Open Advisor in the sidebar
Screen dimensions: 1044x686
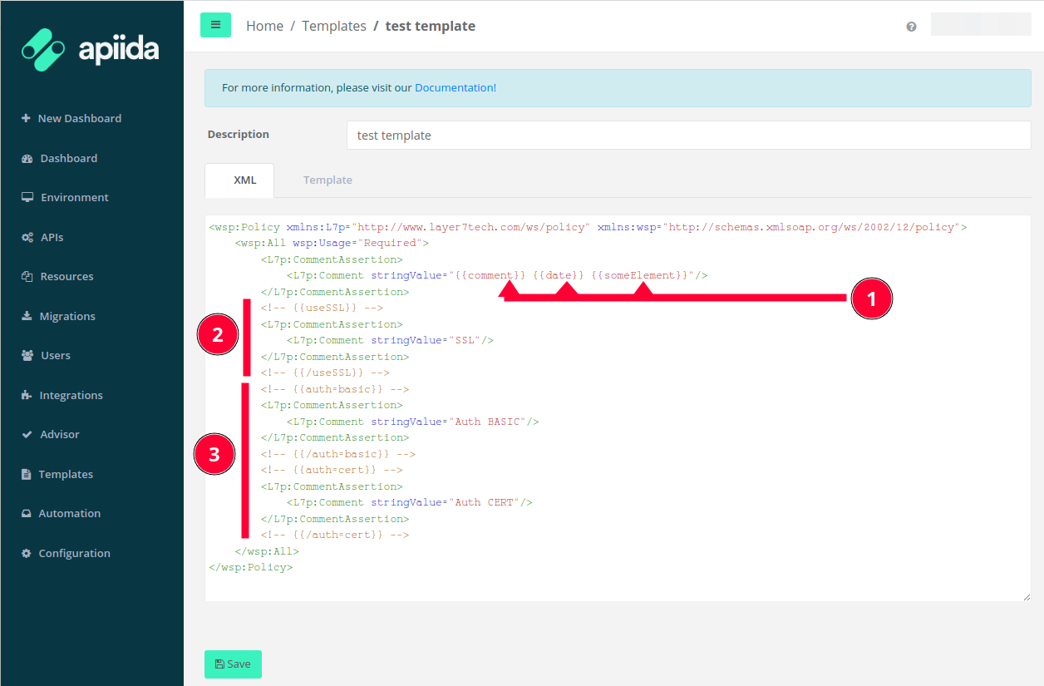pyautogui.click(x=60, y=434)
